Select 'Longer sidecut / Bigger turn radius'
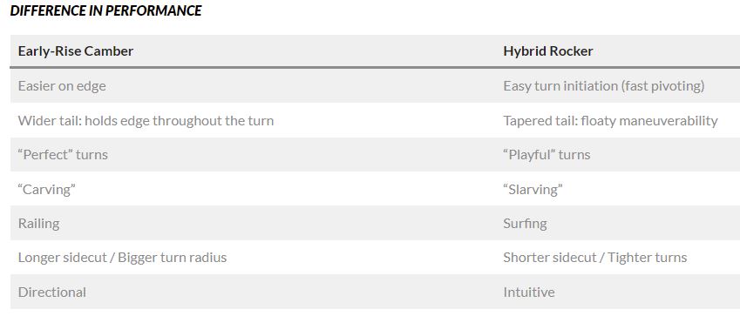 (x=122, y=258)
